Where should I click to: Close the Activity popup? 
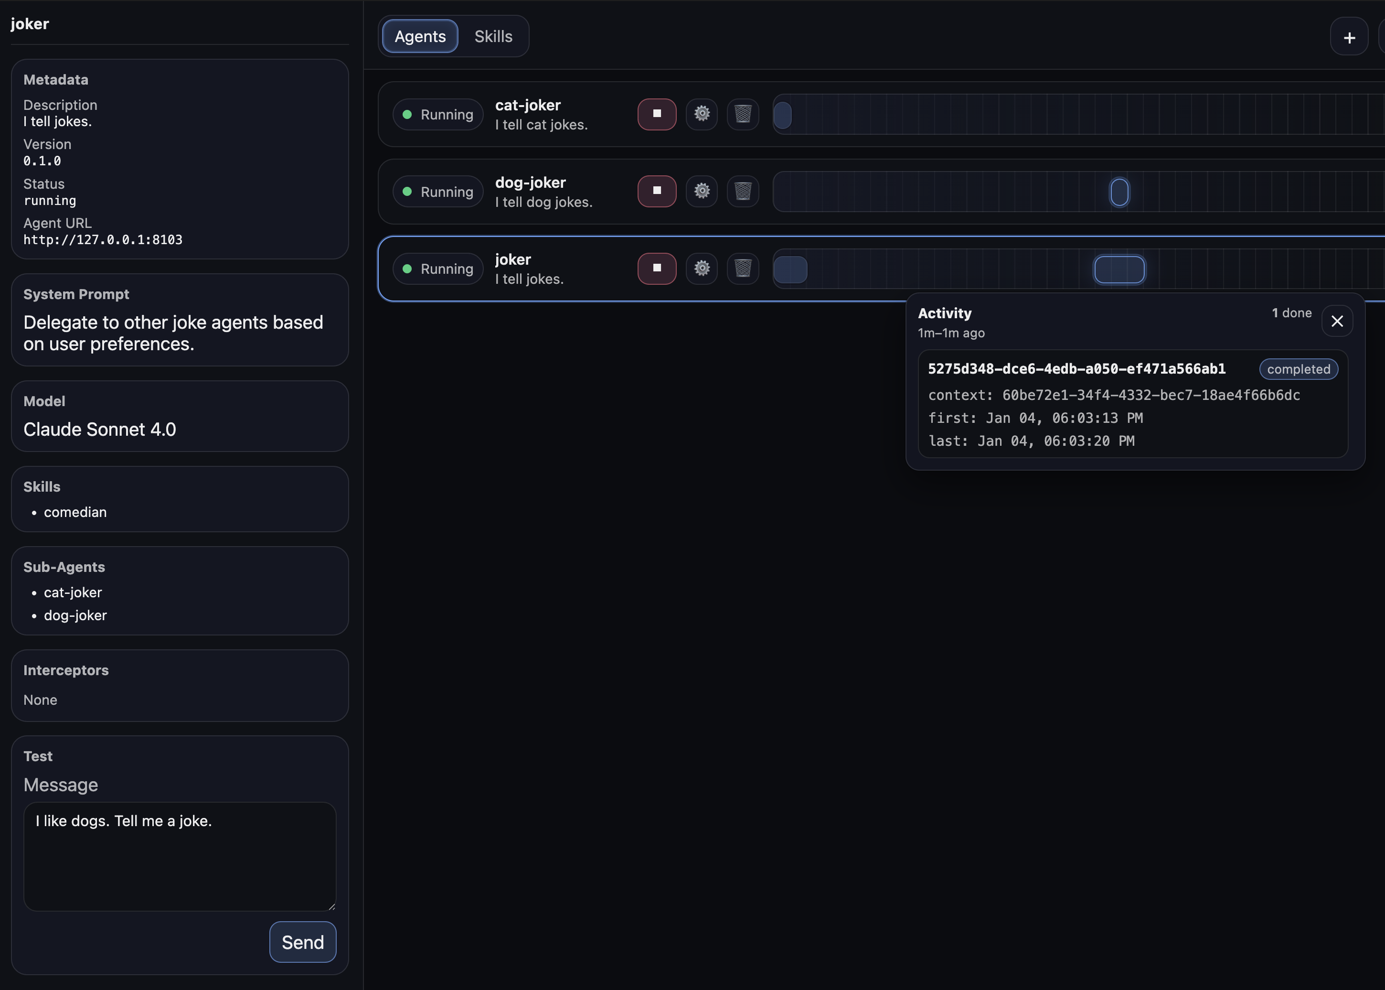1336,321
